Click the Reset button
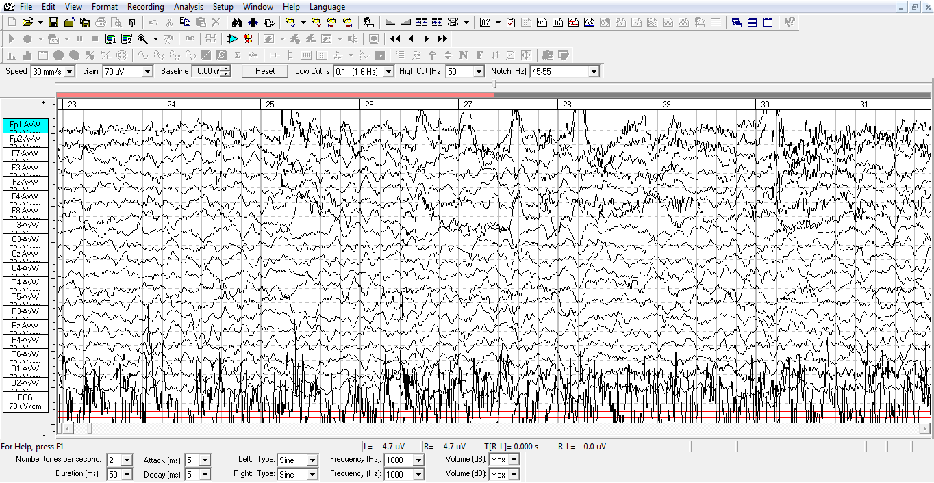This screenshot has height=483, width=934. pyautogui.click(x=265, y=71)
